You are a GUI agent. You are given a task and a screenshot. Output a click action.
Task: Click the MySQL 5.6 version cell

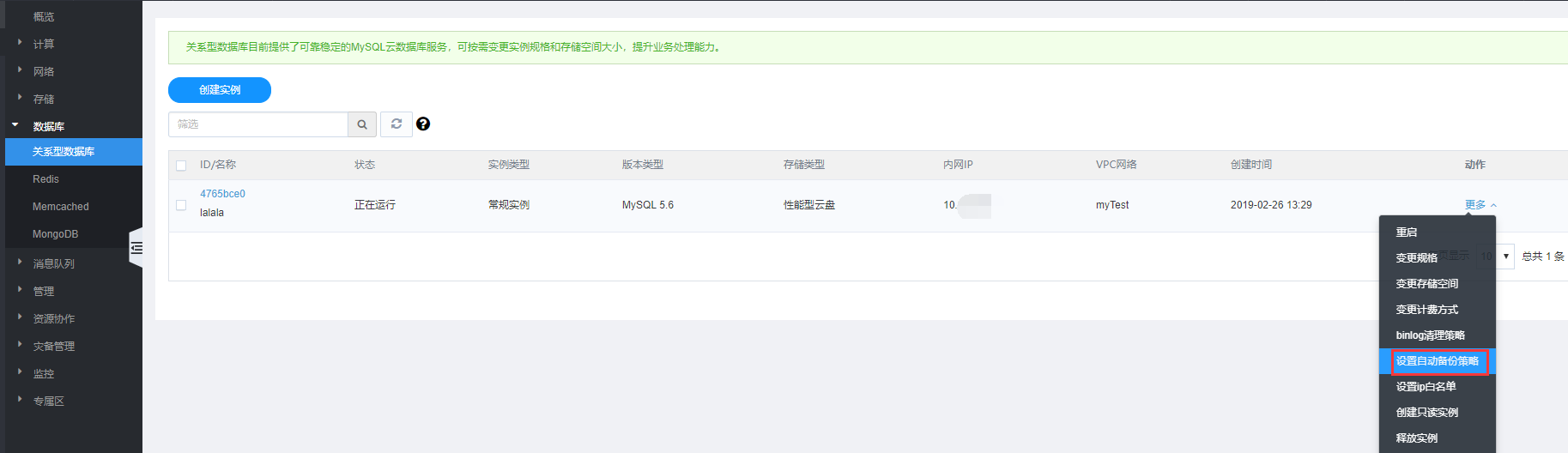tap(648, 205)
